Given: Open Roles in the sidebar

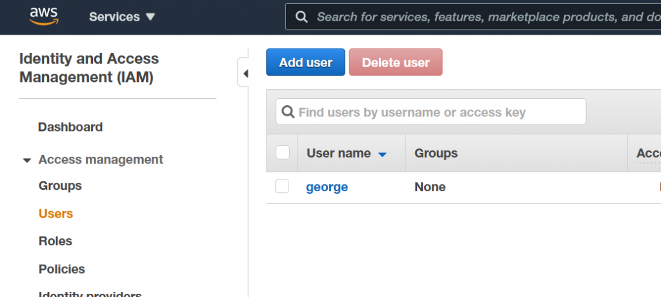Looking at the screenshot, I should (56, 241).
